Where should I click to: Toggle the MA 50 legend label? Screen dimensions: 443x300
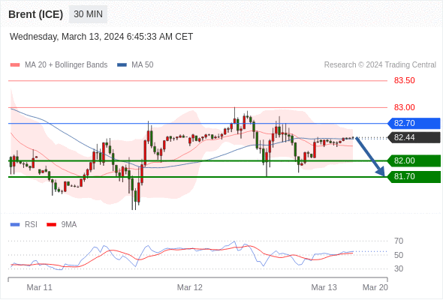(x=143, y=65)
